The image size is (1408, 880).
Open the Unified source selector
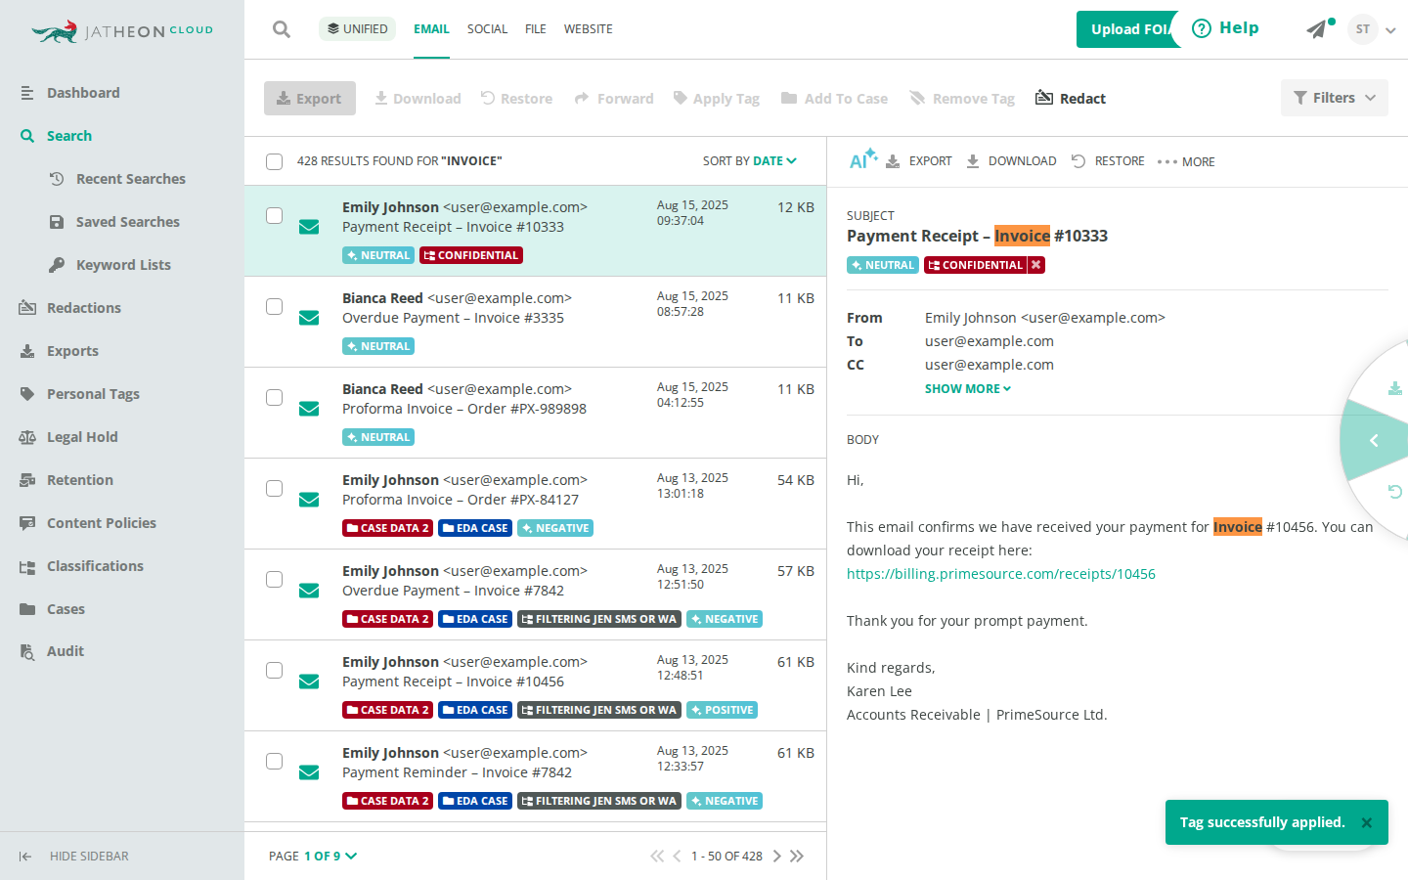pyautogui.click(x=357, y=28)
